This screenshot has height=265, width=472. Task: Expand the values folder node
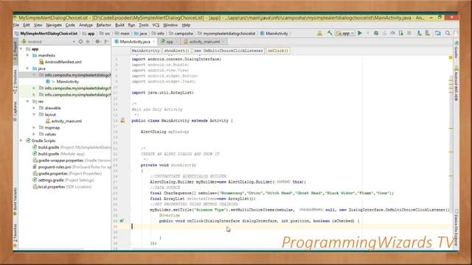(x=34, y=134)
